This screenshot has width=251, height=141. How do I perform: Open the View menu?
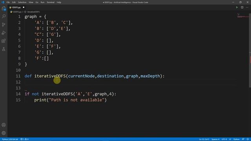tap(31, 2)
